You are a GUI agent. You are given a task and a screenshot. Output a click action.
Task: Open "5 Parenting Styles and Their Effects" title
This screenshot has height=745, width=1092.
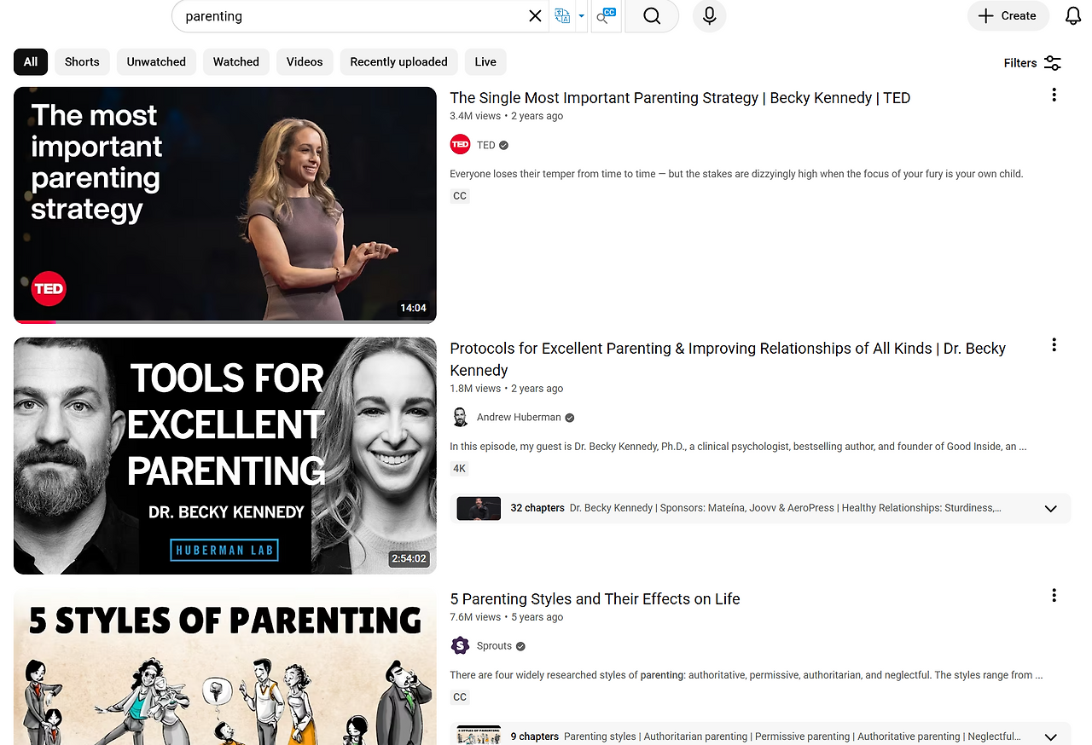point(595,599)
